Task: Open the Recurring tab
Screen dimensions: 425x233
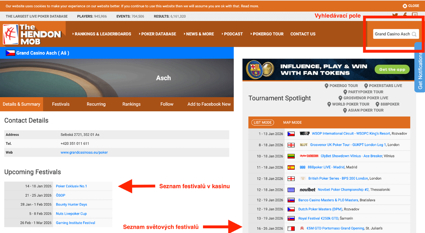Action: coord(96,104)
